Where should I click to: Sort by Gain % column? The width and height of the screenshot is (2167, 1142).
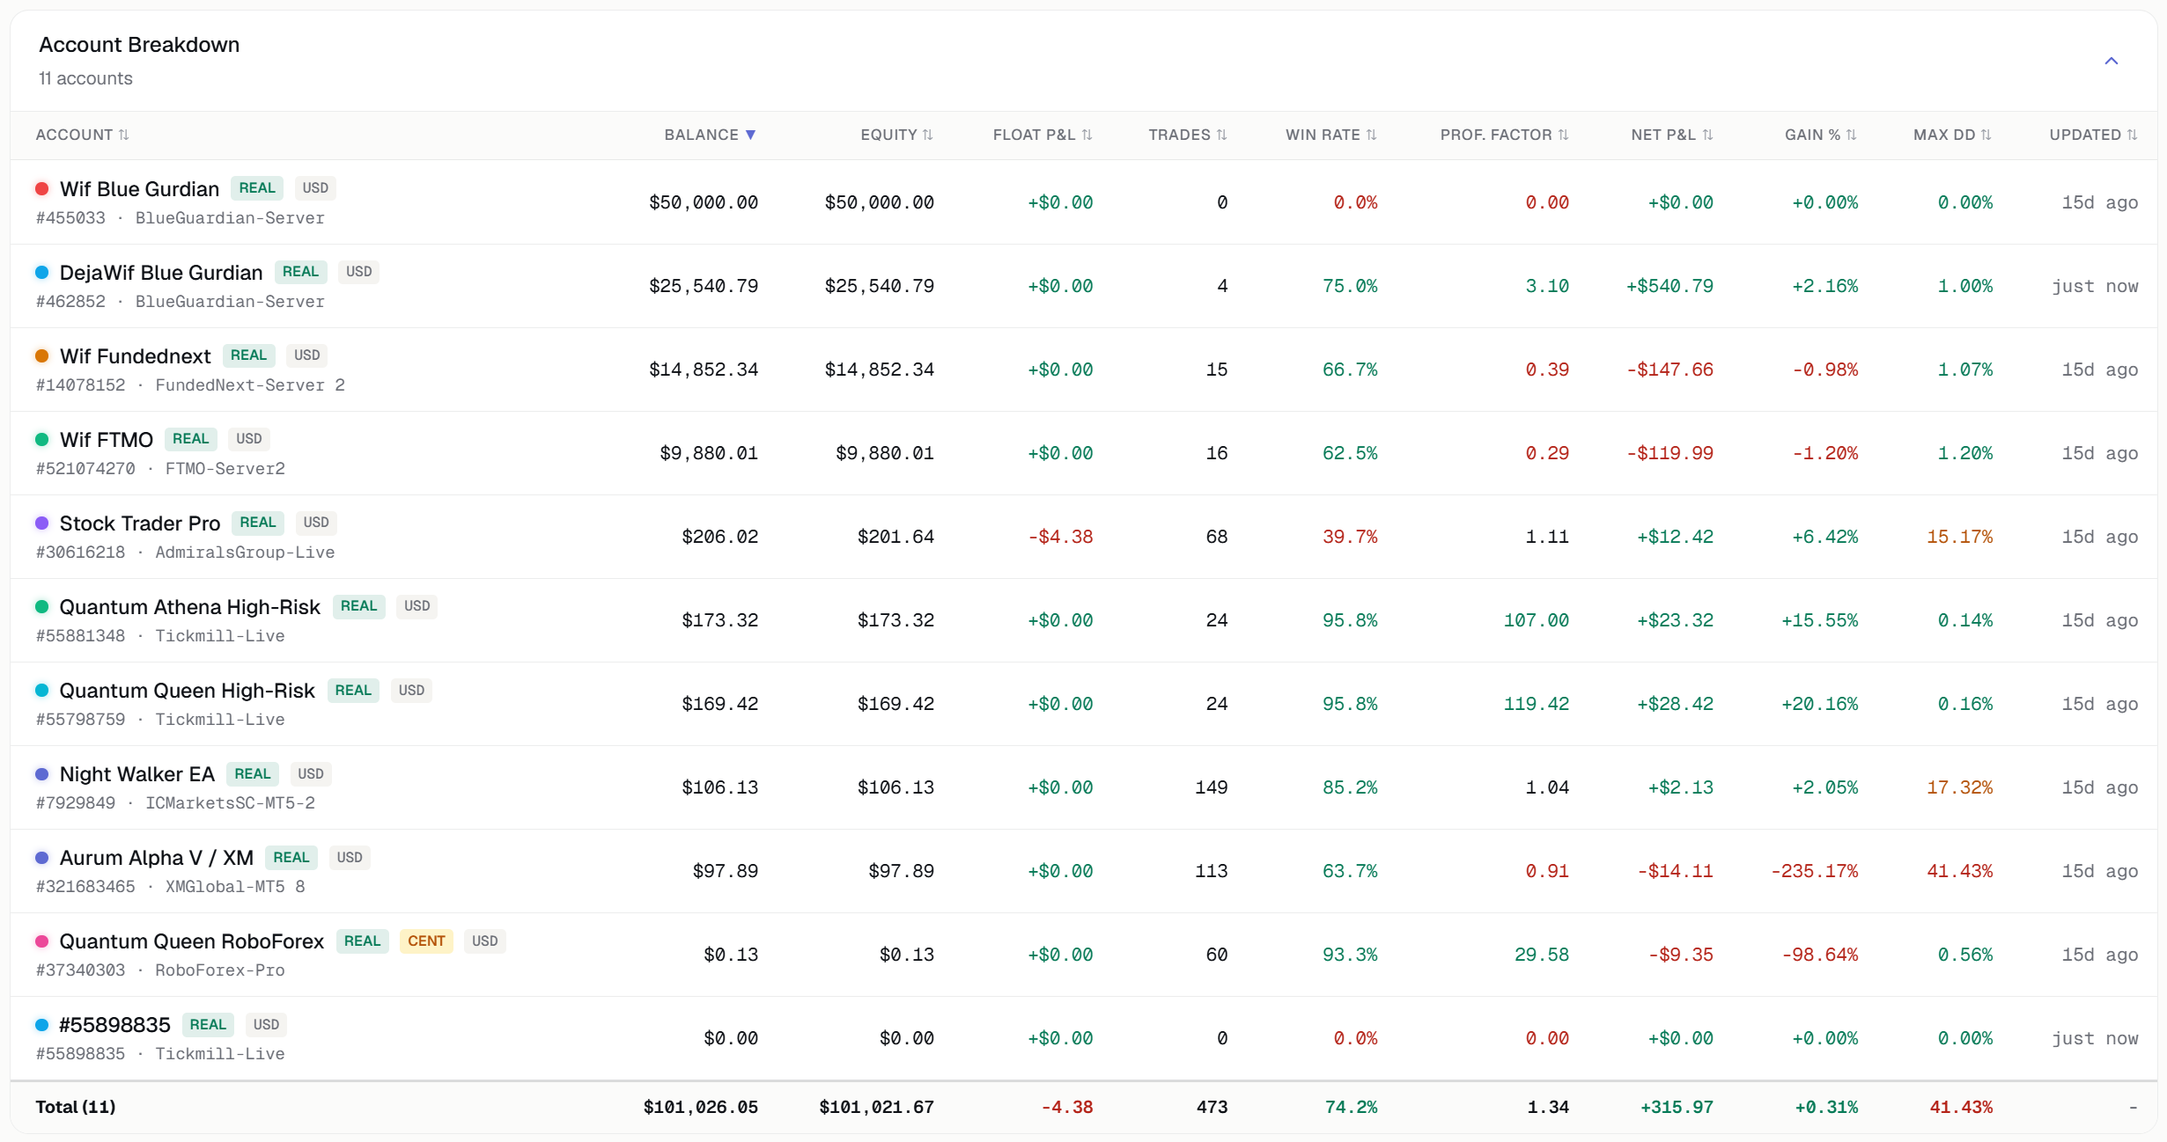click(x=1820, y=135)
